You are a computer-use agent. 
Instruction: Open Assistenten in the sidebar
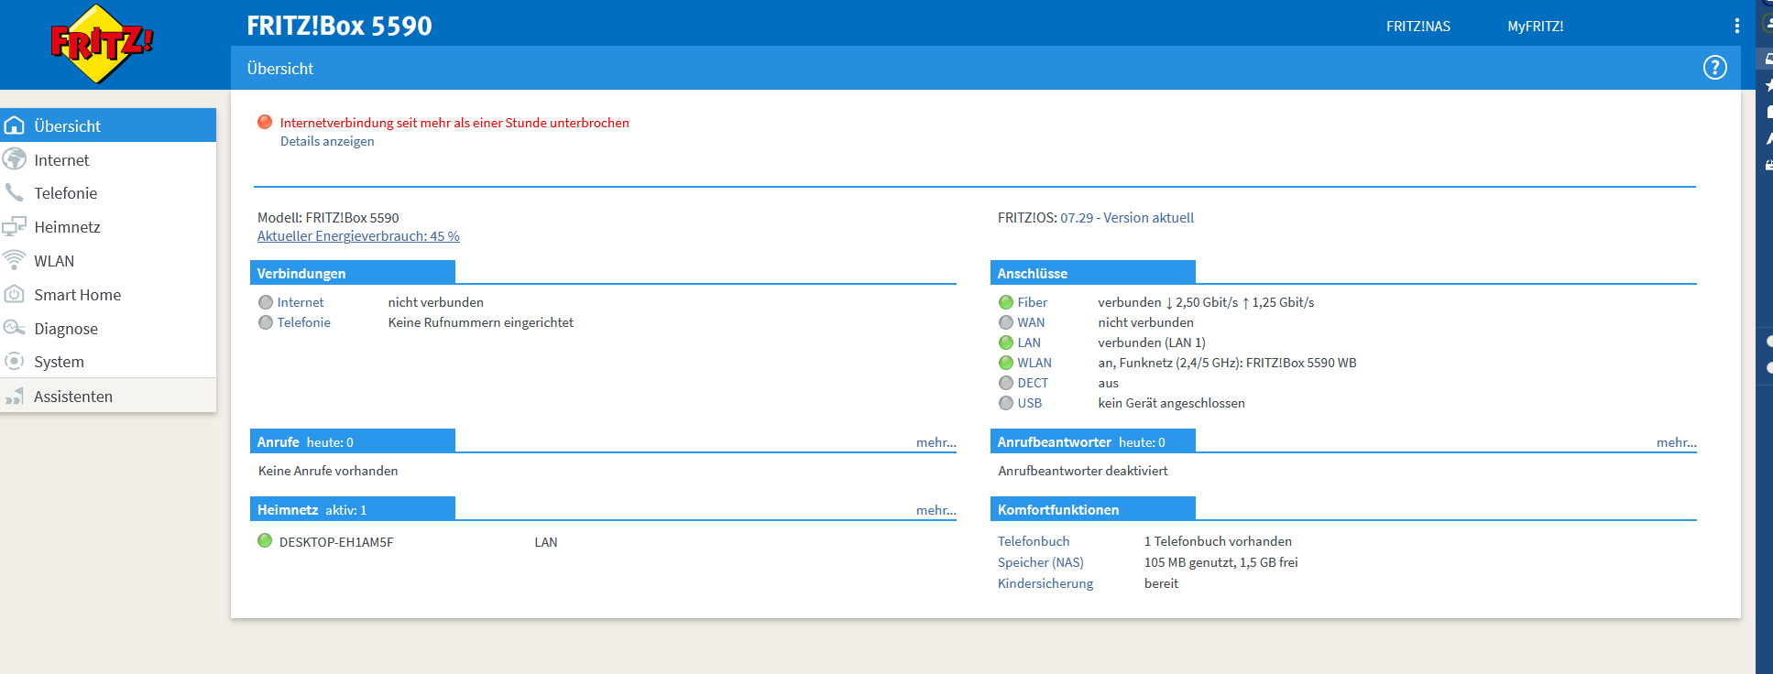click(108, 397)
